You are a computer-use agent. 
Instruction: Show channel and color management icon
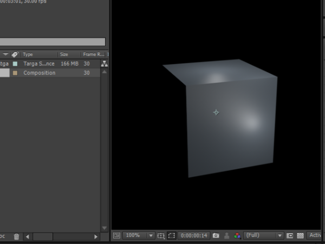(237, 236)
